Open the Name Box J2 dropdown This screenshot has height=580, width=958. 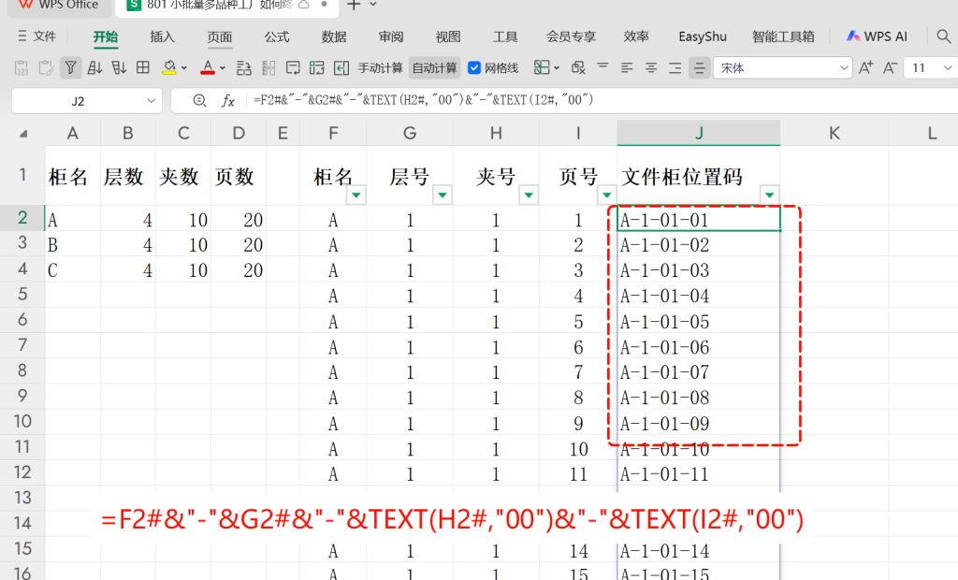coord(151,101)
